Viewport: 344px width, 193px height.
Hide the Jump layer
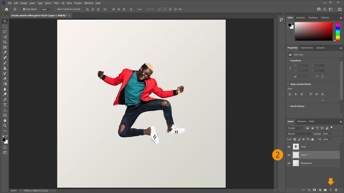point(289,147)
